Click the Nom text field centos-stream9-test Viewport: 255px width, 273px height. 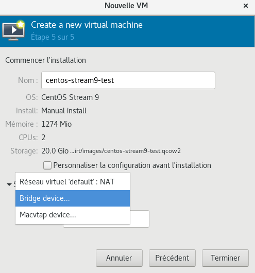pos(128,80)
